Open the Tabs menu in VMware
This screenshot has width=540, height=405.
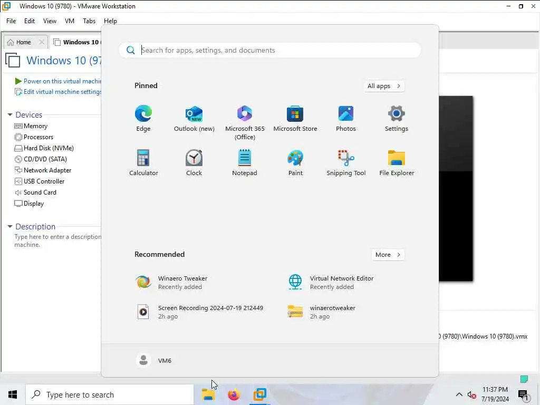(x=89, y=21)
